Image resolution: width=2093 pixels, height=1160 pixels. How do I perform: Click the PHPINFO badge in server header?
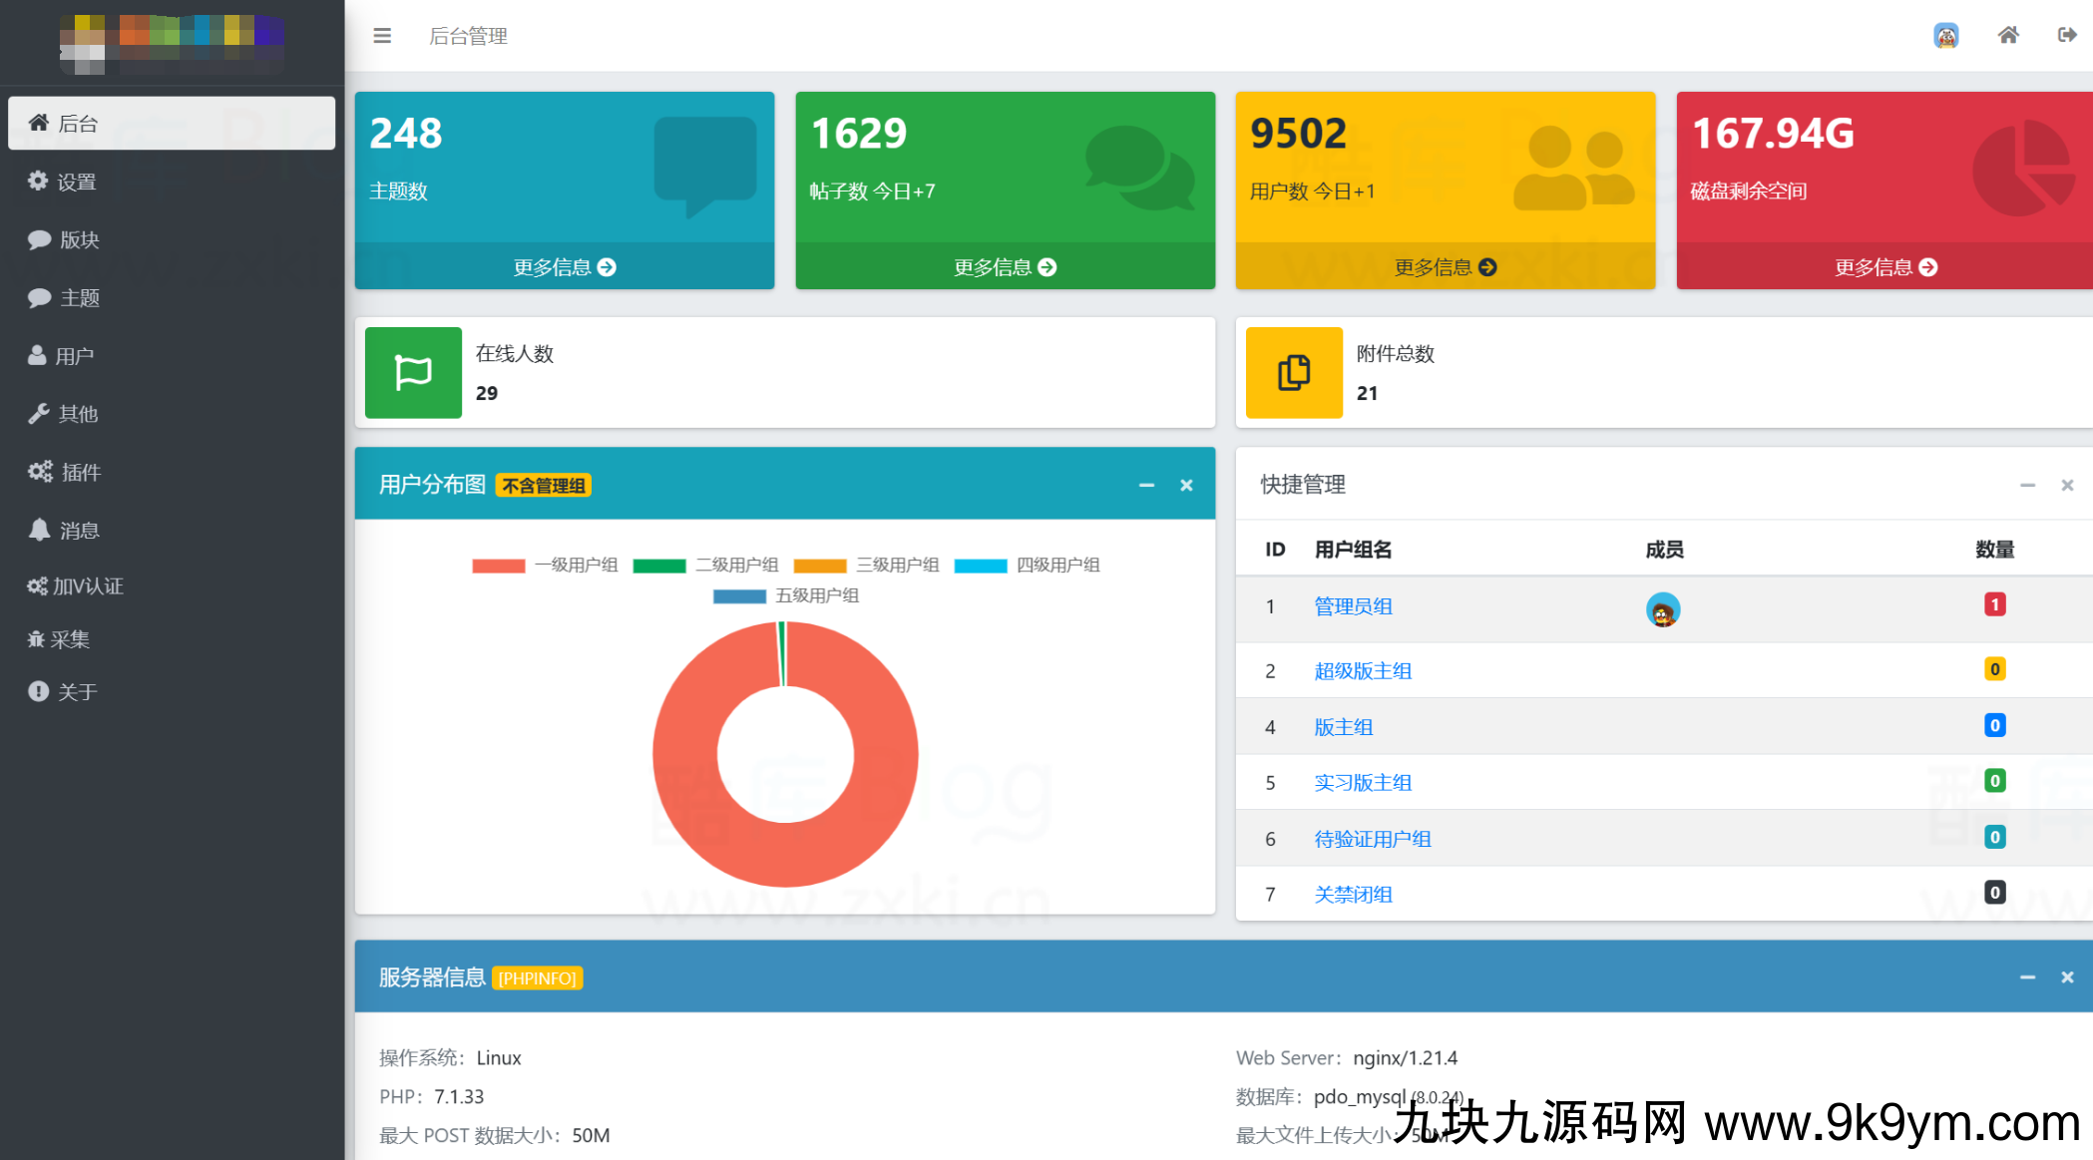(x=538, y=978)
